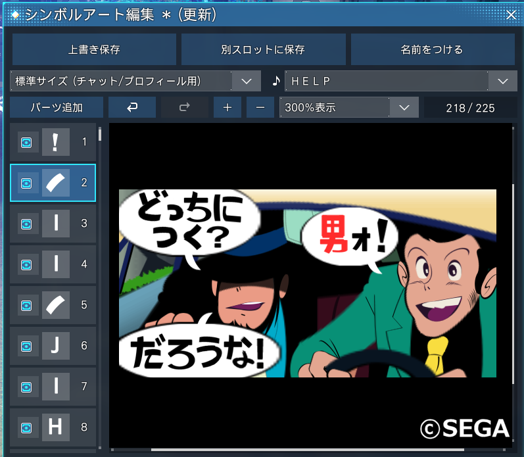Click the canvas horizontal scrollbar
This screenshot has width=524, height=457.
308,450
